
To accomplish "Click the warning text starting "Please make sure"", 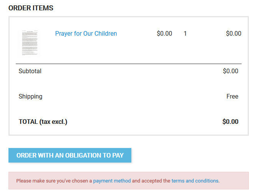I will click(54, 181).
